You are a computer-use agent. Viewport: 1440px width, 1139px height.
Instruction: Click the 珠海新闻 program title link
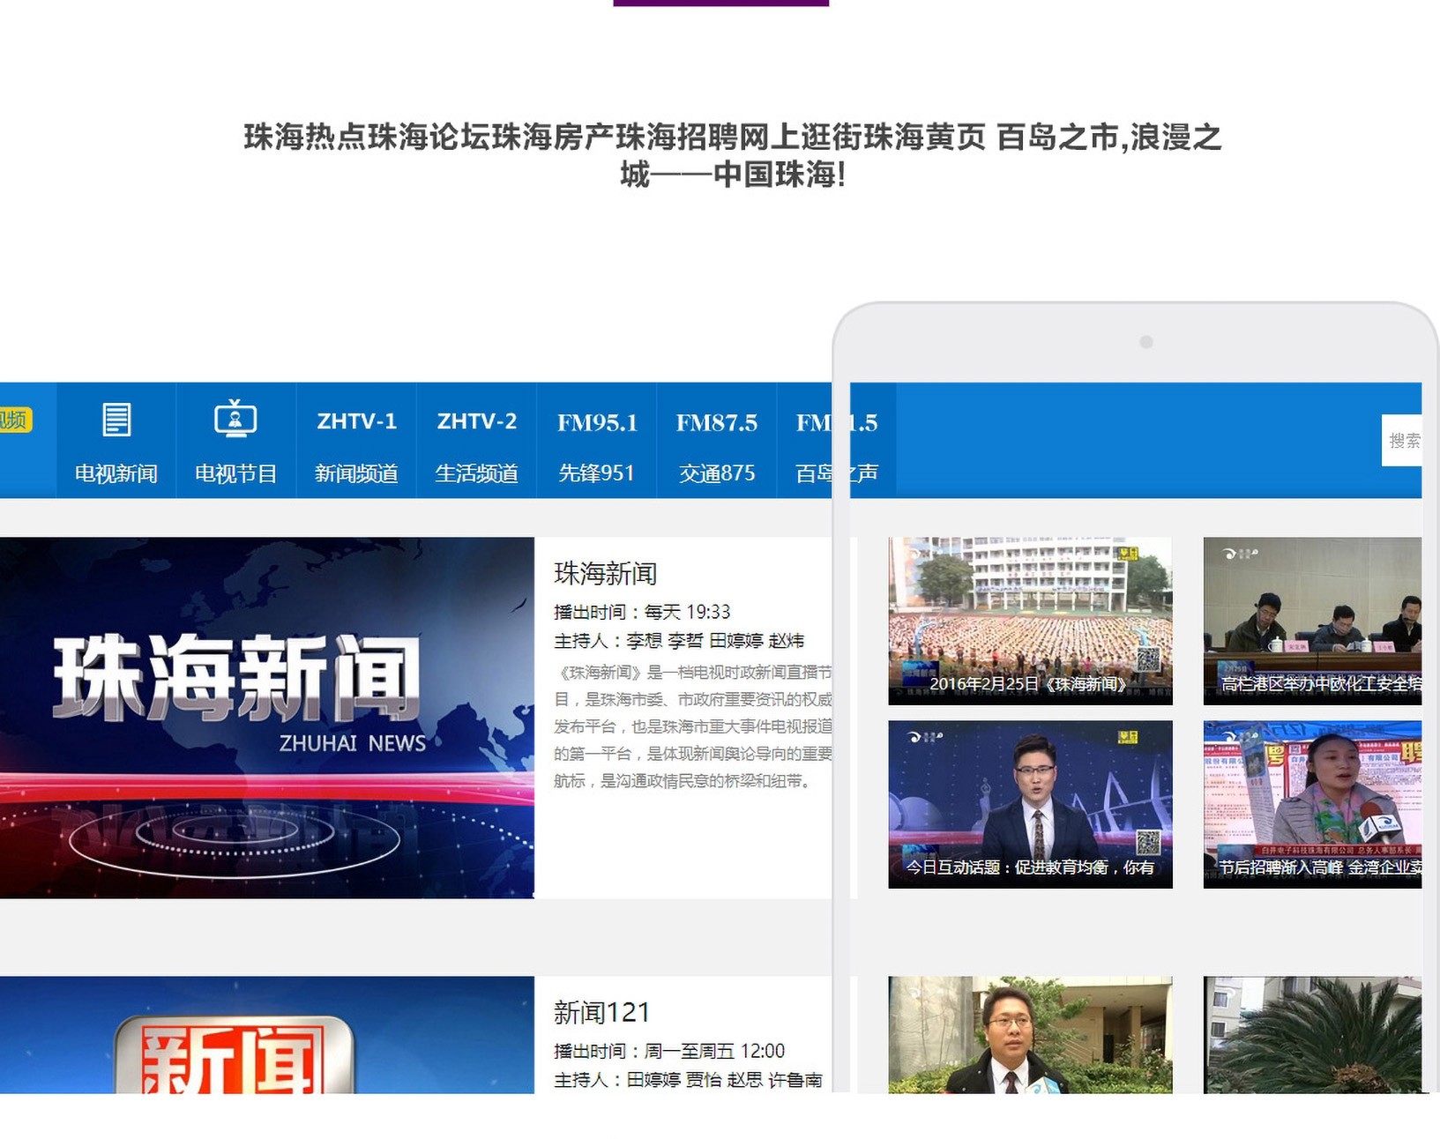pyautogui.click(x=605, y=574)
